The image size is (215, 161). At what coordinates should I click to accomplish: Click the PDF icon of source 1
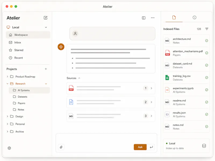(x=71, y=88)
